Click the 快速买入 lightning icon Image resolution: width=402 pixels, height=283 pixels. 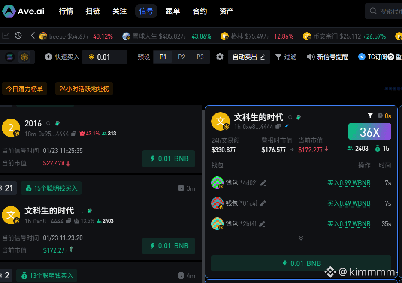point(48,57)
